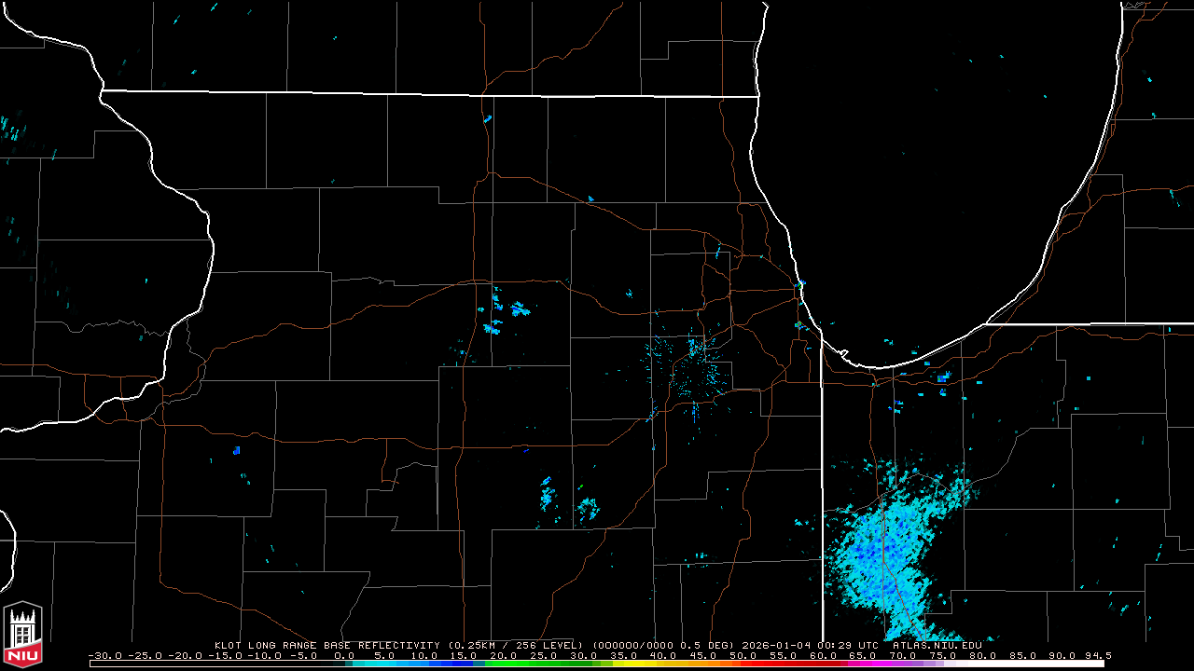
Task: Click the ATLAS.NIU.EDU text
Action: (937, 645)
